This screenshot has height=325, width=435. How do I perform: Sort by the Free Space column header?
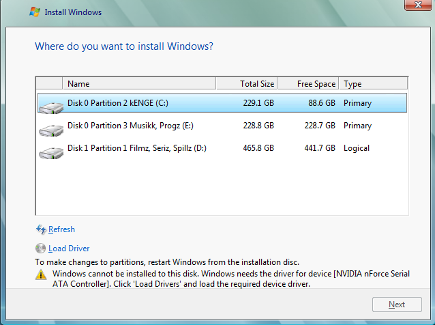(308, 83)
